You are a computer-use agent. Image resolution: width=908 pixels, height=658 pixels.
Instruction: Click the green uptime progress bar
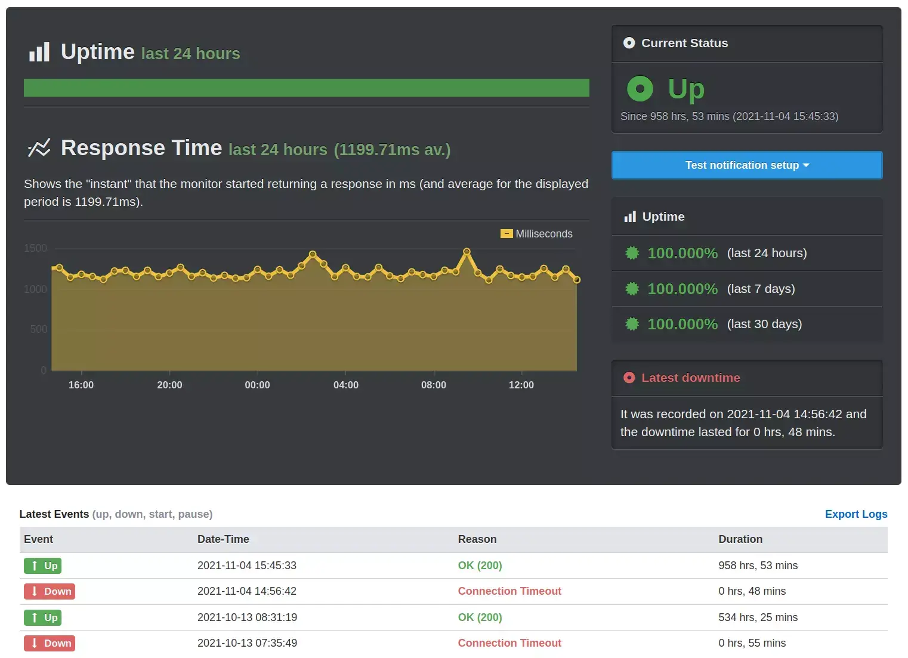point(305,87)
